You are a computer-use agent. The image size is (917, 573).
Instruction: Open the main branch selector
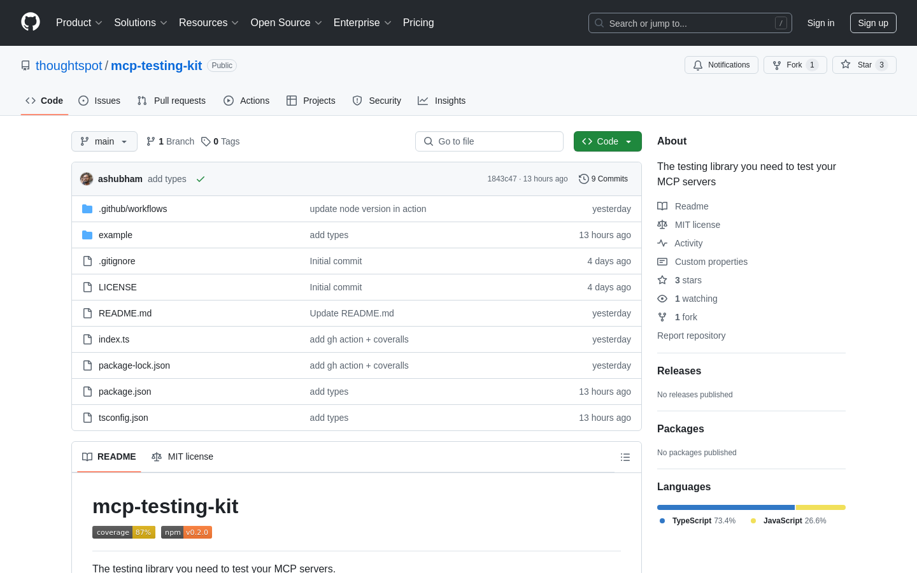[x=104, y=141]
